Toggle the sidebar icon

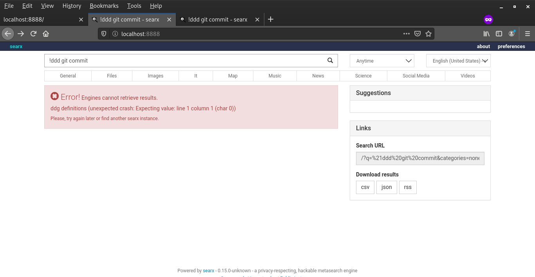point(499,34)
